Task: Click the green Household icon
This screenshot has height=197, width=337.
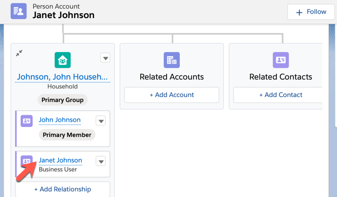Action: (x=63, y=60)
